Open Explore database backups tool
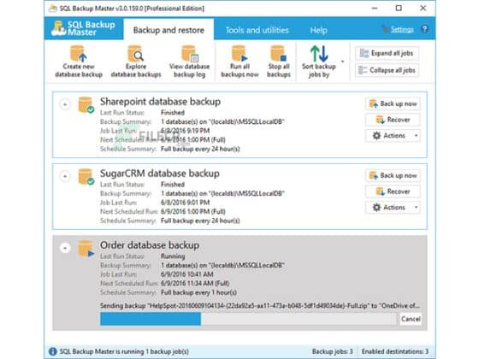The height and width of the screenshot is (359, 479). point(136,62)
